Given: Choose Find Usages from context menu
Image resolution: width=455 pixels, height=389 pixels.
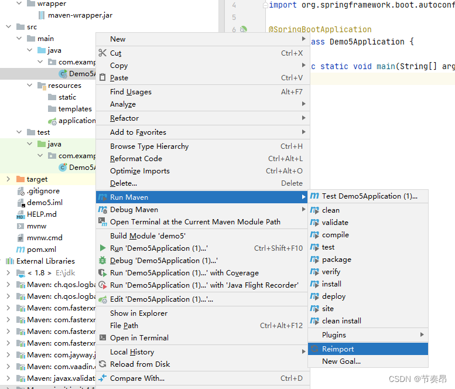Looking at the screenshot, I should [203, 92].
